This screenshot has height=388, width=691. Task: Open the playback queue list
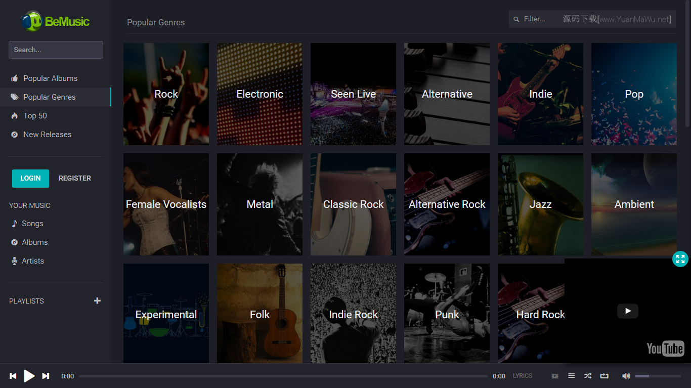(571, 376)
